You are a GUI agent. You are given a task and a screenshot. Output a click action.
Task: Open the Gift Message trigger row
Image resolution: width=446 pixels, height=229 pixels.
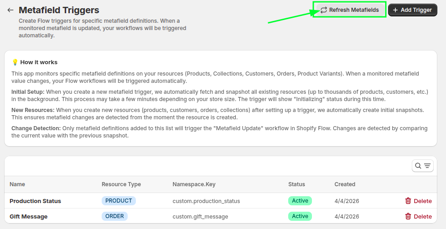click(x=28, y=216)
